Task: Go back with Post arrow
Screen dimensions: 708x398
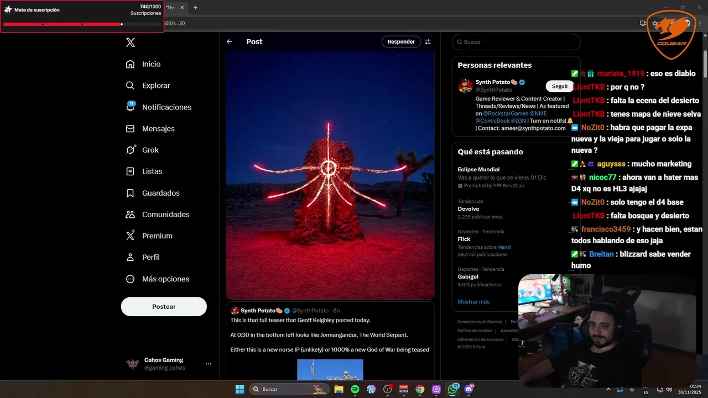Action: [x=230, y=41]
